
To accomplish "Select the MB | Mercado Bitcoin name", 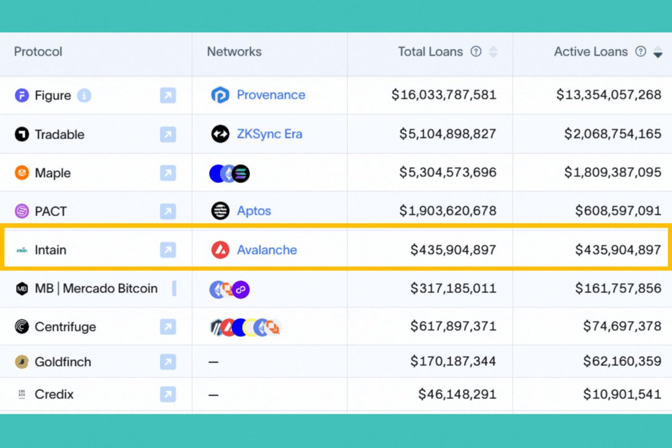I will point(96,289).
